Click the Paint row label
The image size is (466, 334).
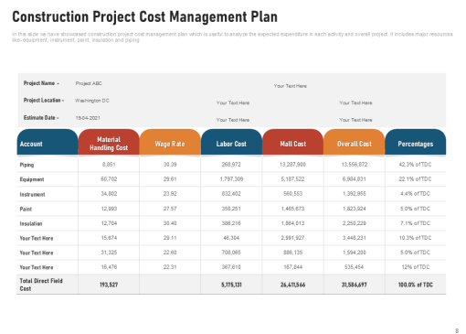[26, 209]
